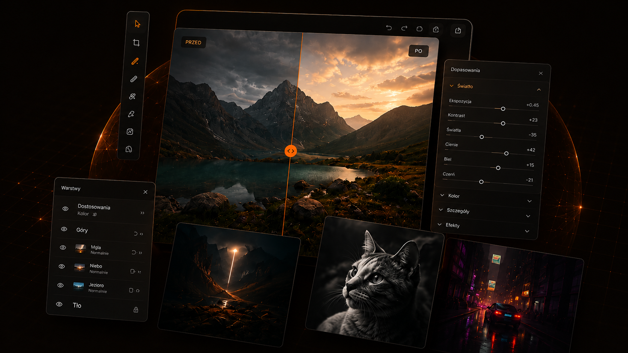Hide the Dostosowania layer

point(65,209)
